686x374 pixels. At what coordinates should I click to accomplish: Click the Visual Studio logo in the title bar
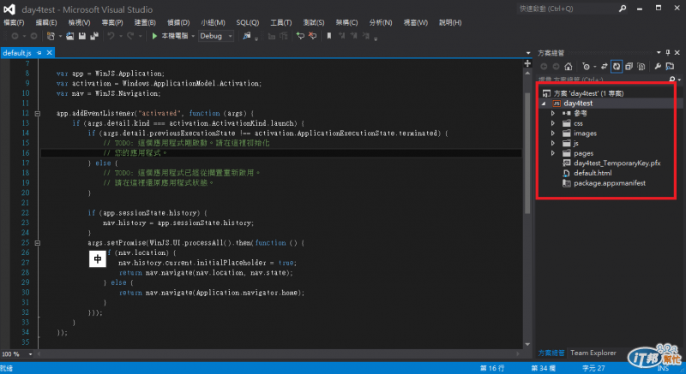pos(9,9)
